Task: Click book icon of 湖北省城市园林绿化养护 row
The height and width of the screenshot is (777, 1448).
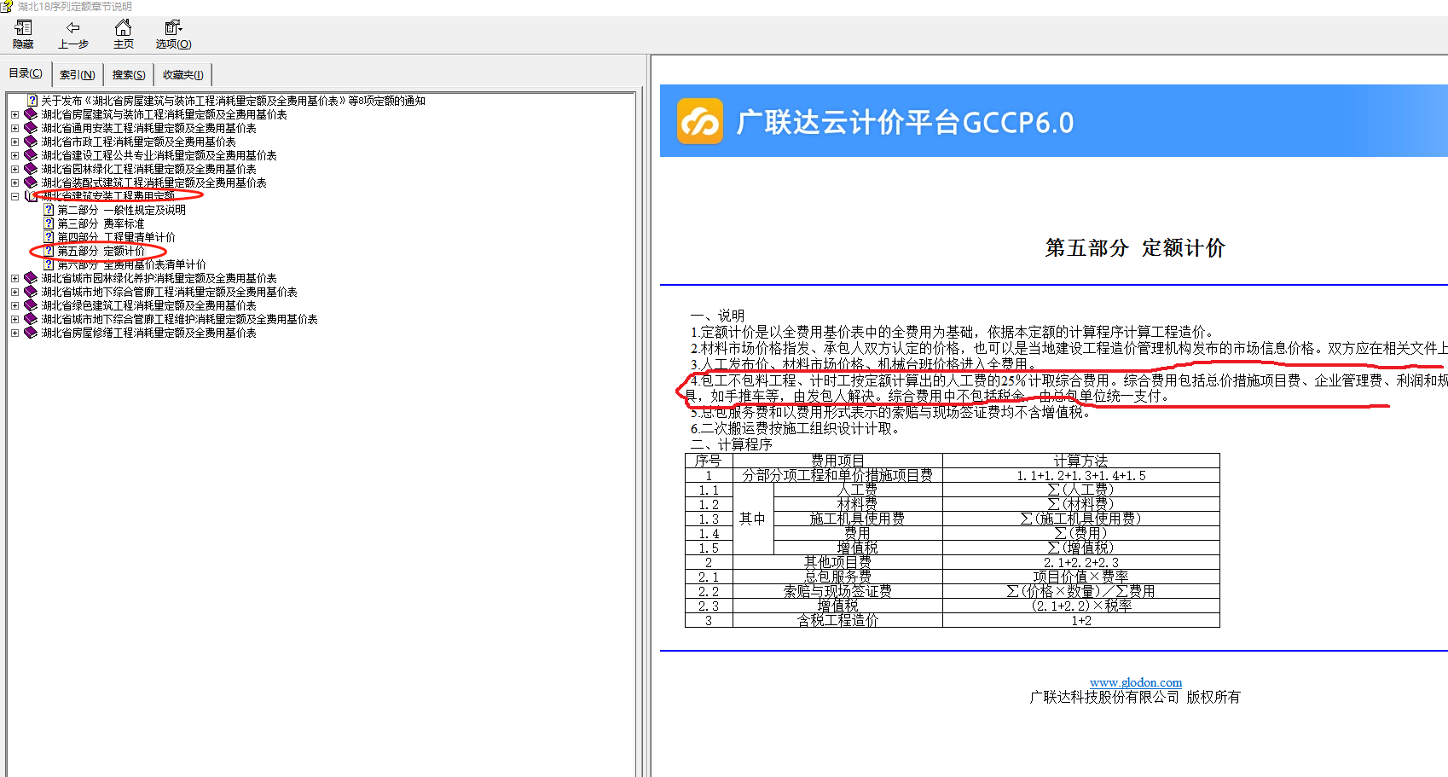Action: [x=31, y=278]
